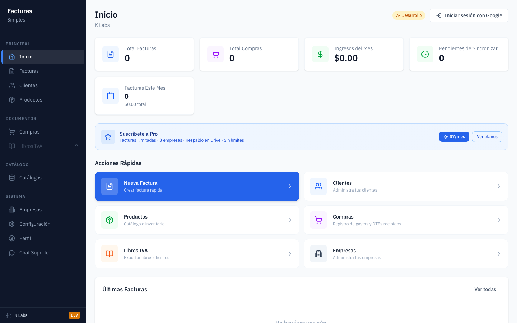Open Nueva Factura via its chevron arrow
The width and height of the screenshot is (517, 323).
coord(290,186)
